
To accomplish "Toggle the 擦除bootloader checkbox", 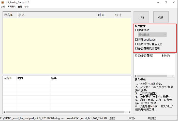I will click(137, 40).
